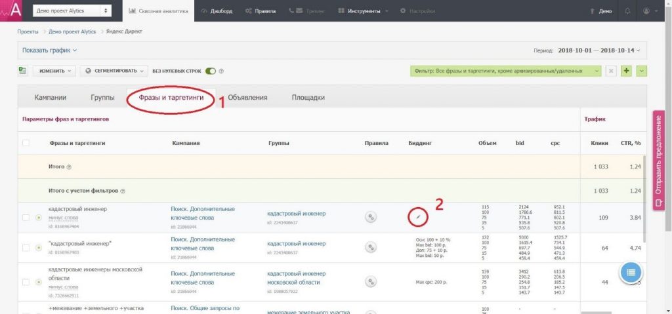Click status indicator for московской области phrase
The image size is (672, 314).
(x=39, y=283)
